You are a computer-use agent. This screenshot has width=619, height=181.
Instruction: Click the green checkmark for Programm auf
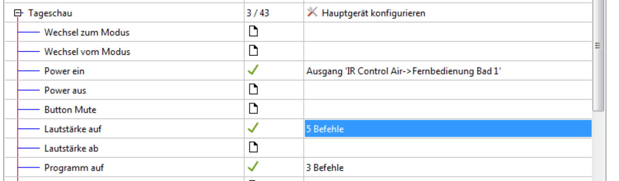(x=253, y=167)
